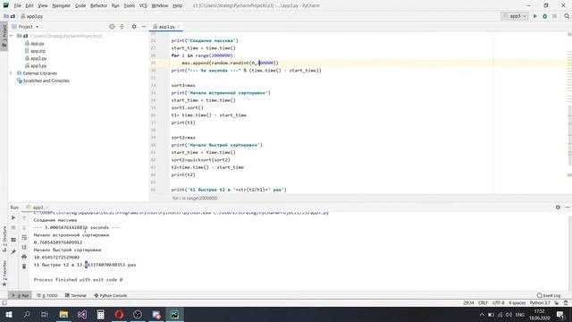Click the app3.py breadcrumb in navigation bar
572x322 pixels.
pos(32,16)
